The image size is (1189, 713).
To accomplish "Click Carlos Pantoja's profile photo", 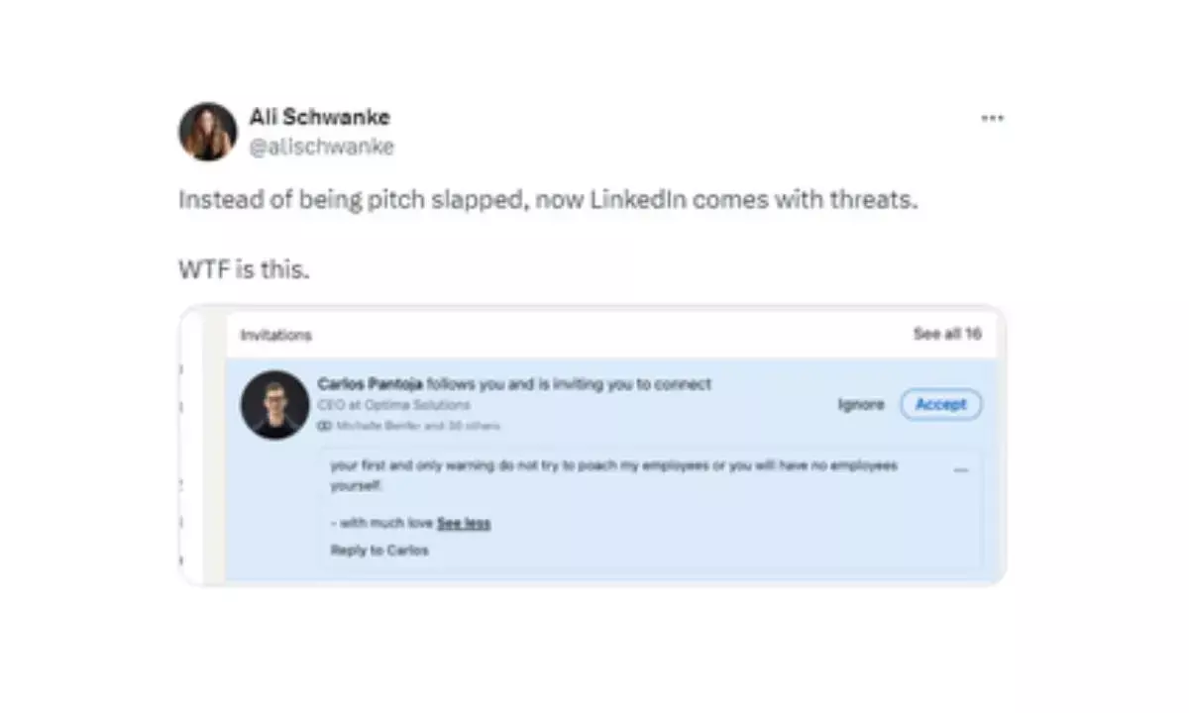I will [x=274, y=404].
